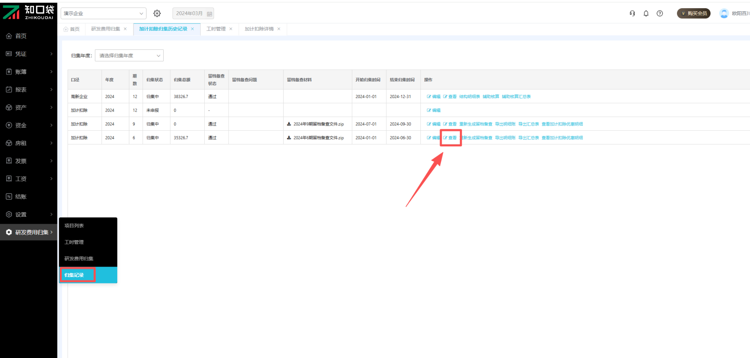This screenshot has width=750, height=358.
Task: Close the 工时管理 tab
Action: (231, 29)
